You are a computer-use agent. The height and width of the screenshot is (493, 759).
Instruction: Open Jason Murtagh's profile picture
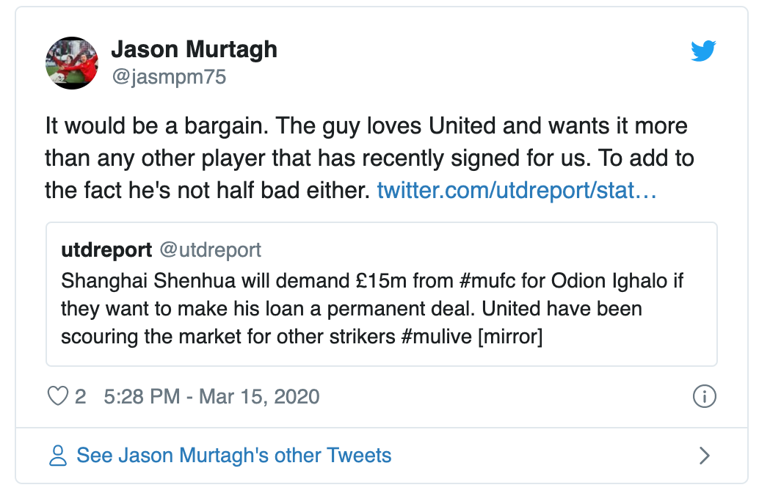coord(72,63)
